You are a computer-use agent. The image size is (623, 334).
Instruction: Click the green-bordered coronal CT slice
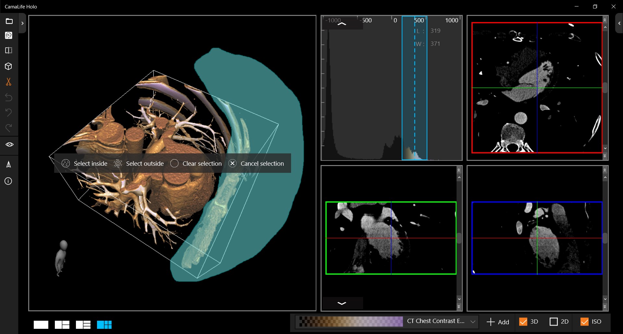click(391, 238)
